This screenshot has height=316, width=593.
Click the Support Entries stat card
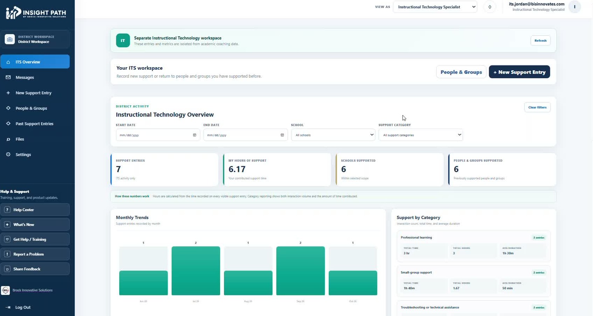(164, 169)
